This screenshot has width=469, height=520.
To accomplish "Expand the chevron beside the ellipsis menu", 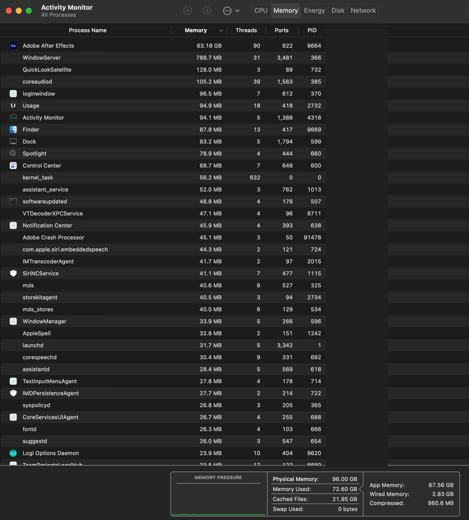I will [237, 11].
